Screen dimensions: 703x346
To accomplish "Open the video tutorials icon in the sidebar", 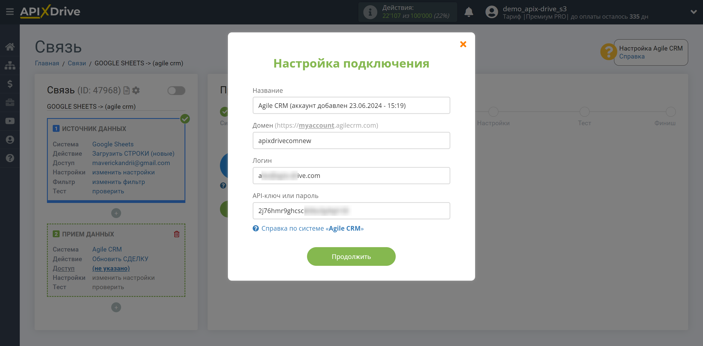I will [10, 121].
